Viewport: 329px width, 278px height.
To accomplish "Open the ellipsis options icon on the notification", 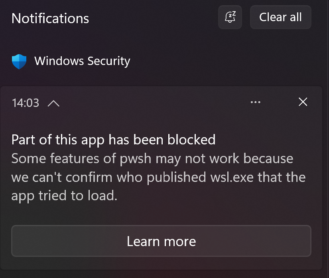I will tap(256, 102).
